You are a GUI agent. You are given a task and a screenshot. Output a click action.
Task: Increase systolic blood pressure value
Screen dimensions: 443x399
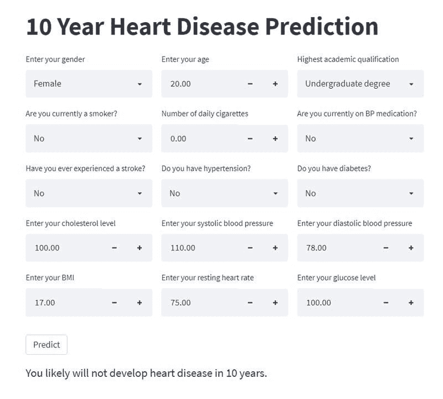click(275, 248)
